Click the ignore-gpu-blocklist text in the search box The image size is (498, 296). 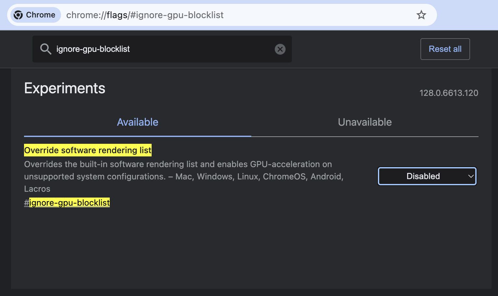click(93, 49)
